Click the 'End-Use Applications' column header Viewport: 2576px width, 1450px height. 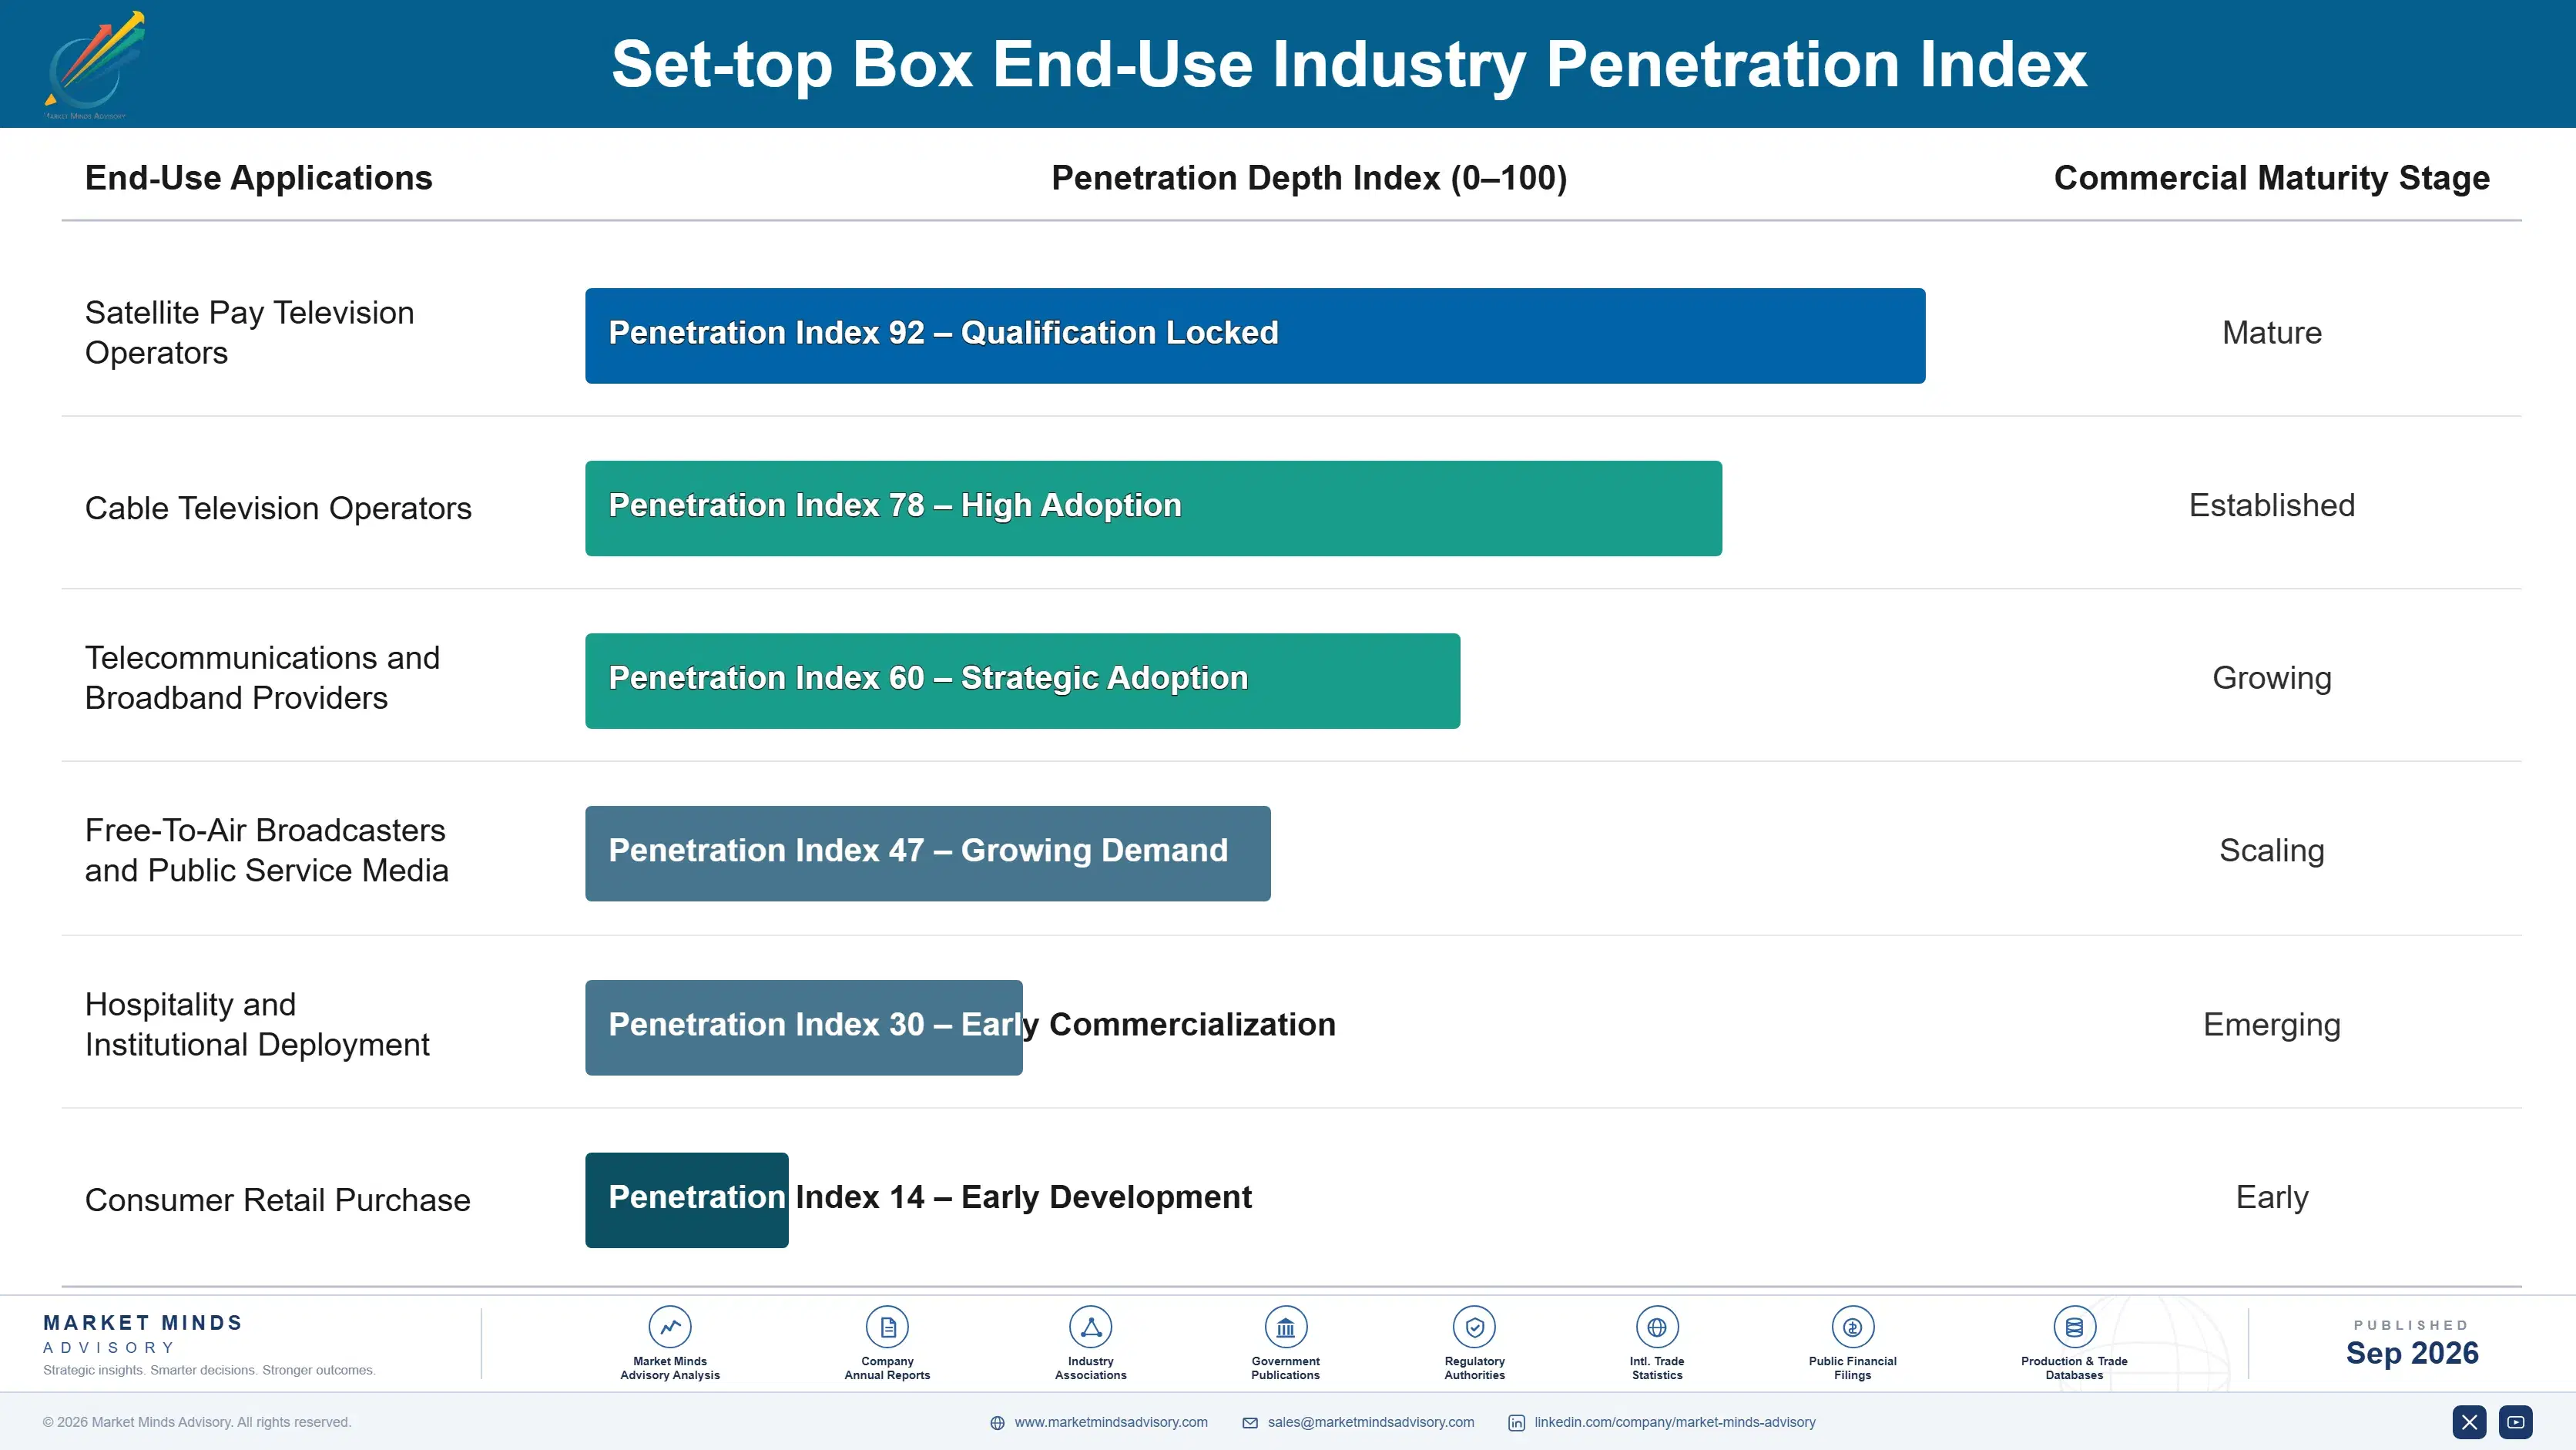[258, 178]
